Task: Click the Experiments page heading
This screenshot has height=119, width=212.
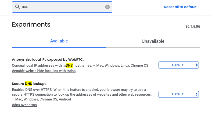Action: click(x=31, y=24)
